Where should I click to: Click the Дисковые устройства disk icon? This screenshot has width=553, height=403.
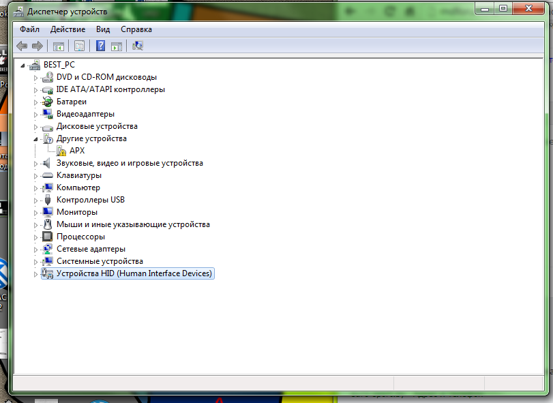point(48,127)
